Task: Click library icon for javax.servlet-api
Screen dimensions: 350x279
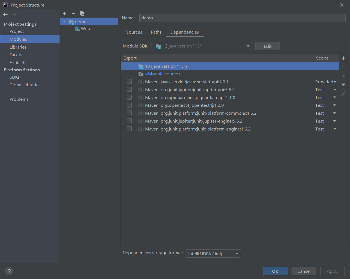Action: pos(141,82)
